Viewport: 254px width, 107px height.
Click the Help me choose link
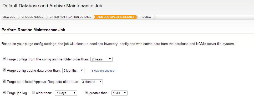tap(104, 71)
